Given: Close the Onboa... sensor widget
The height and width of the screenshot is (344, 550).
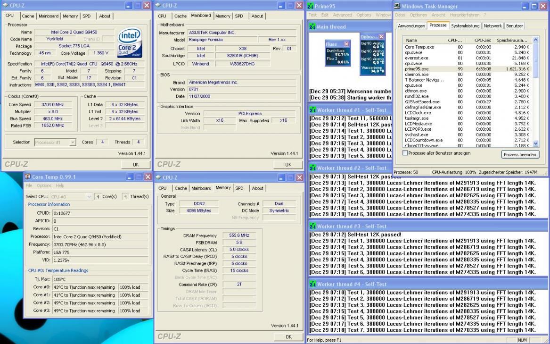Looking at the screenshot, I should coord(381,36).
